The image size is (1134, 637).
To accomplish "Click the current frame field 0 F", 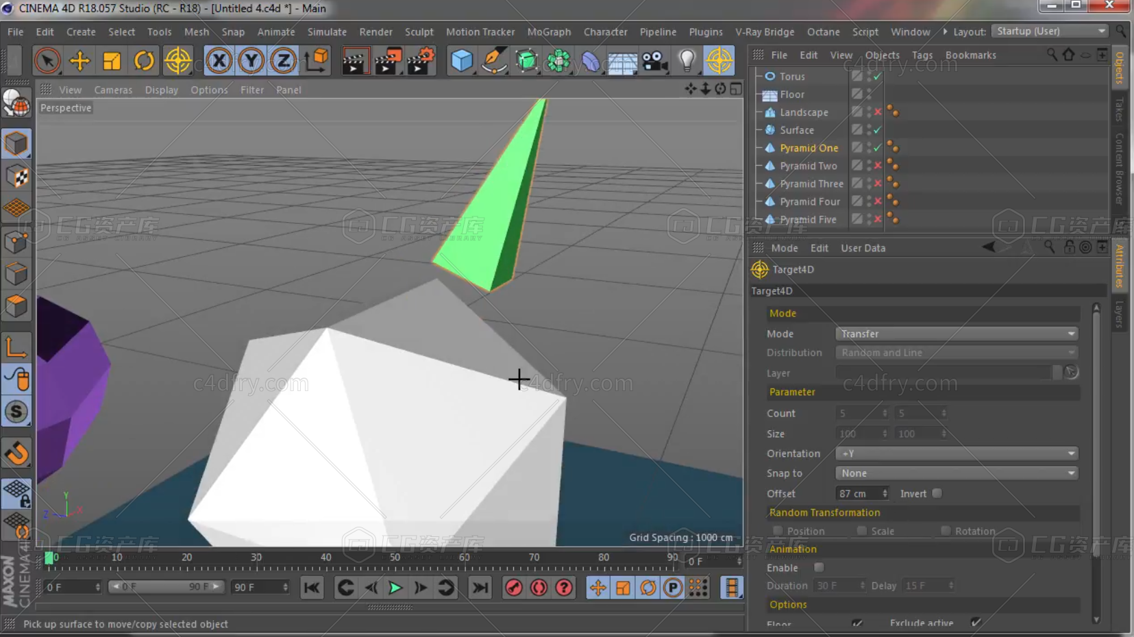I will click(73, 587).
